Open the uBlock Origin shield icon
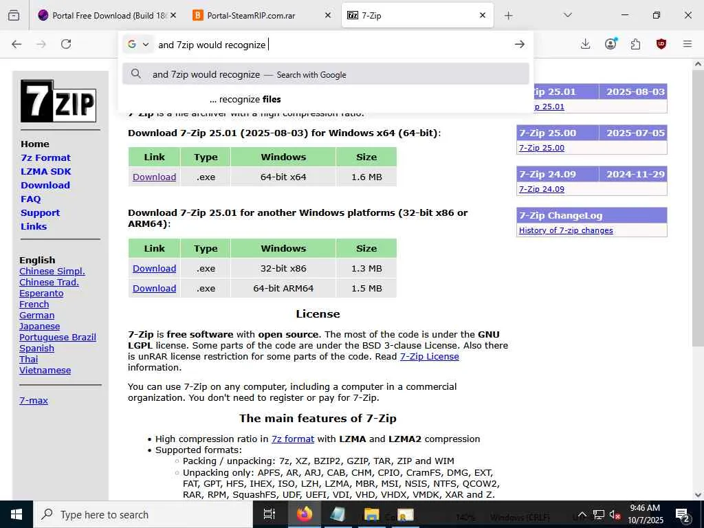Screen dimensions: 704x528 [x=661, y=44]
